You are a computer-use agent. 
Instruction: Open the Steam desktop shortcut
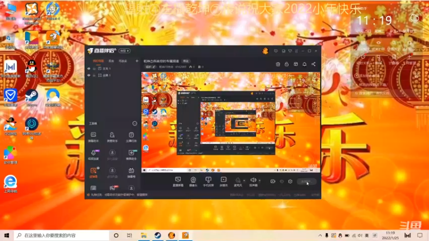[x=32, y=98]
